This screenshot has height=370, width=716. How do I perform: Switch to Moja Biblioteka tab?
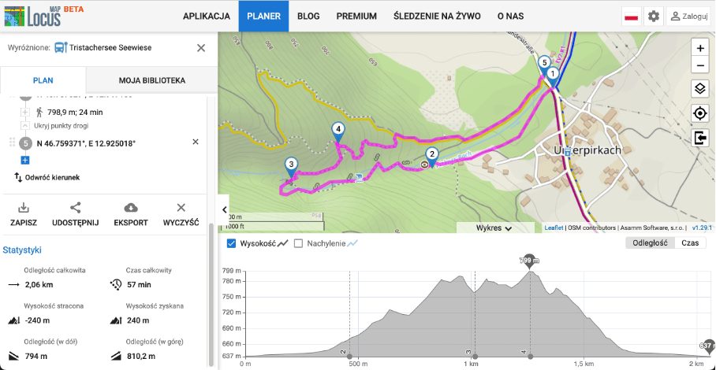coord(151,80)
